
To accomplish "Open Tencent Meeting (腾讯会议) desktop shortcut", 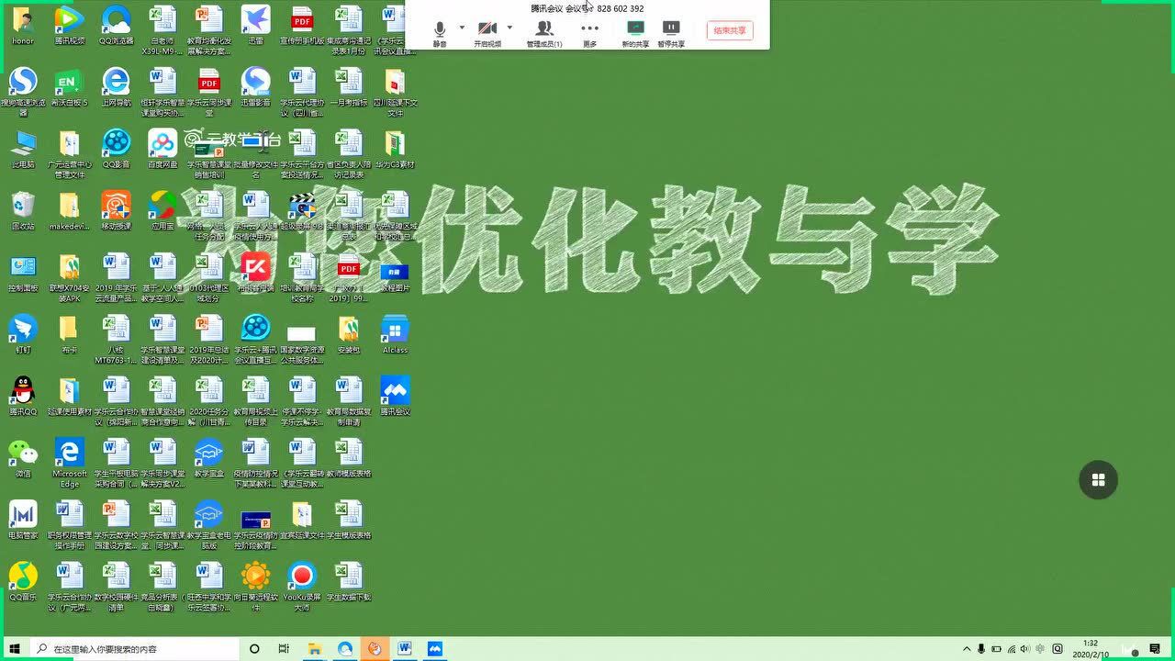I will [395, 396].
